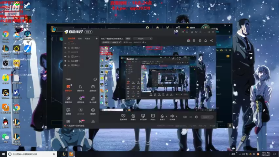Expand the speaker options arrow
This screenshot has height=157, width=279.
pyautogui.click(x=176, y=117)
